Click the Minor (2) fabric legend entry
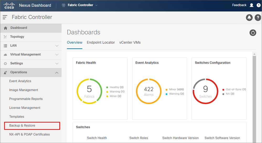Screen dimensions: 262x143 114,96
